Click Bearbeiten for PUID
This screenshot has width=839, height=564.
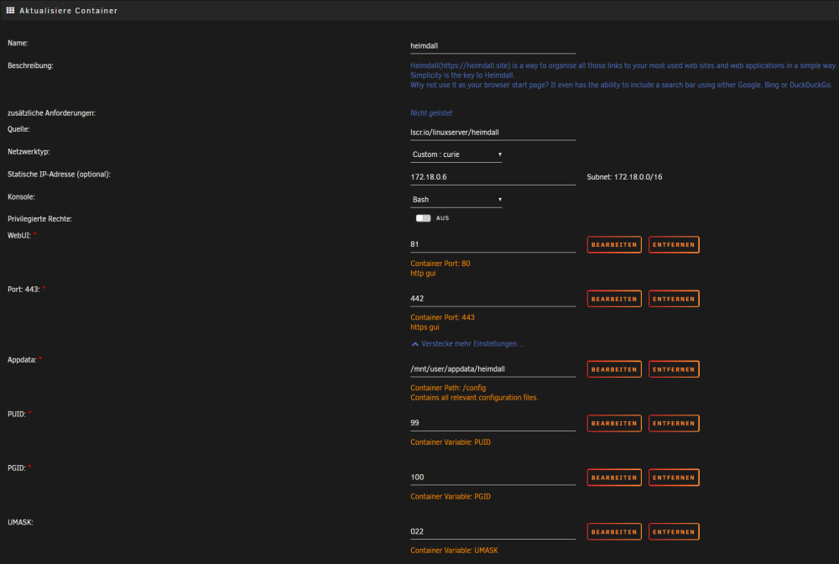pos(614,423)
